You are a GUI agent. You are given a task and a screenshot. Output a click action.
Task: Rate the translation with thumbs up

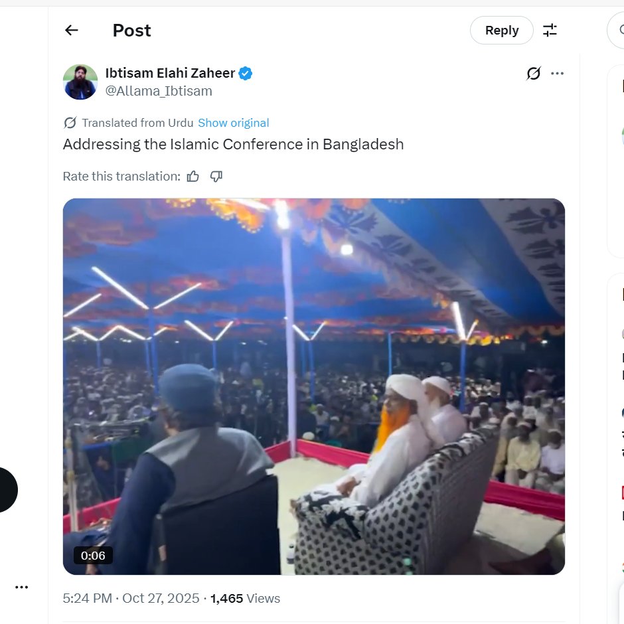193,177
